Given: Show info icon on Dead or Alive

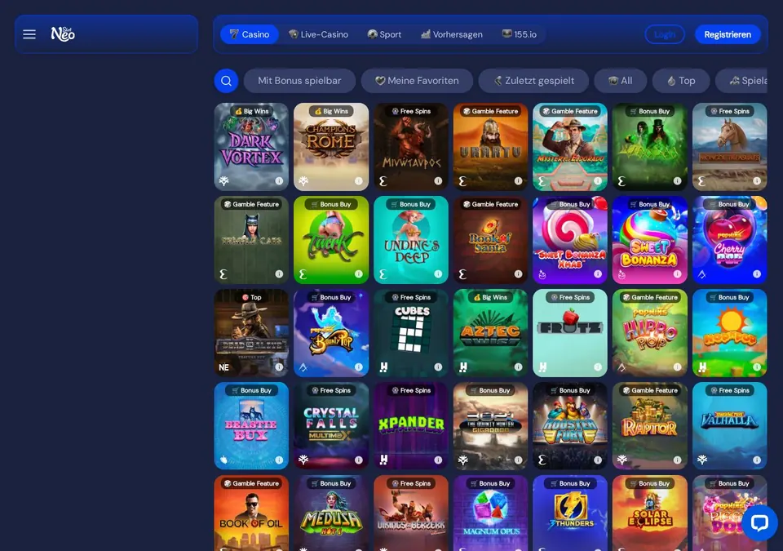Looking at the screenshot, I should (x=279, y=367).
